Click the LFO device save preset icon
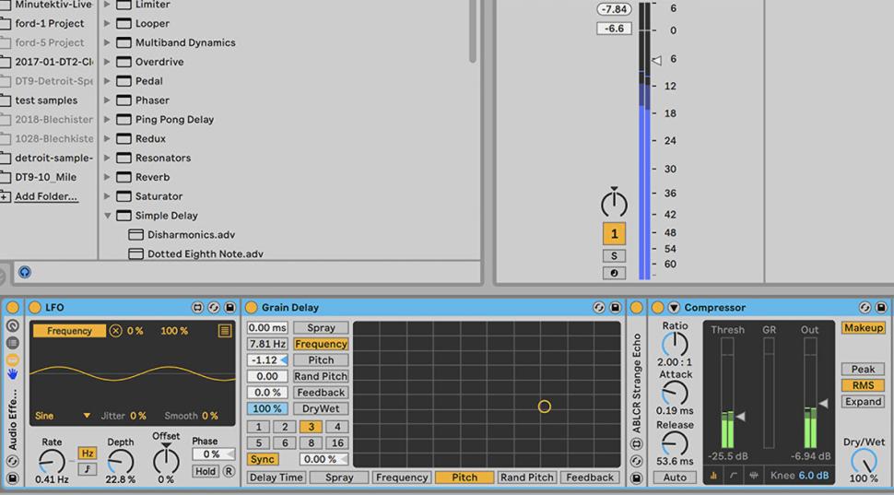Viewport: 894px width, 495px height. point(228,307)
